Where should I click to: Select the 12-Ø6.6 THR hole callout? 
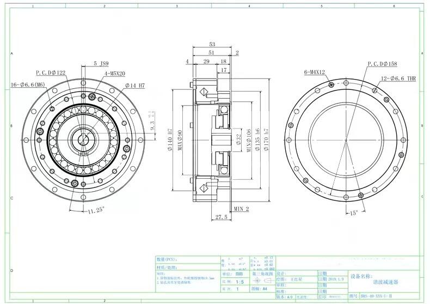point(398,79)
